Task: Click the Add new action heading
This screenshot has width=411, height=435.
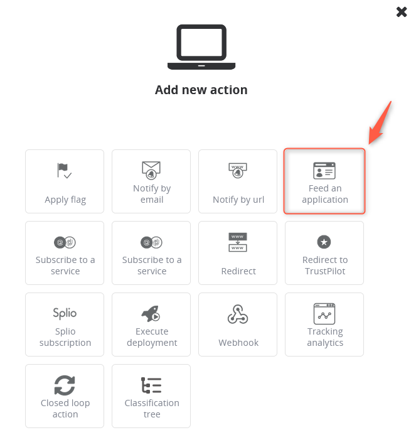Action: pyautogui.click(x=201, y=90)
